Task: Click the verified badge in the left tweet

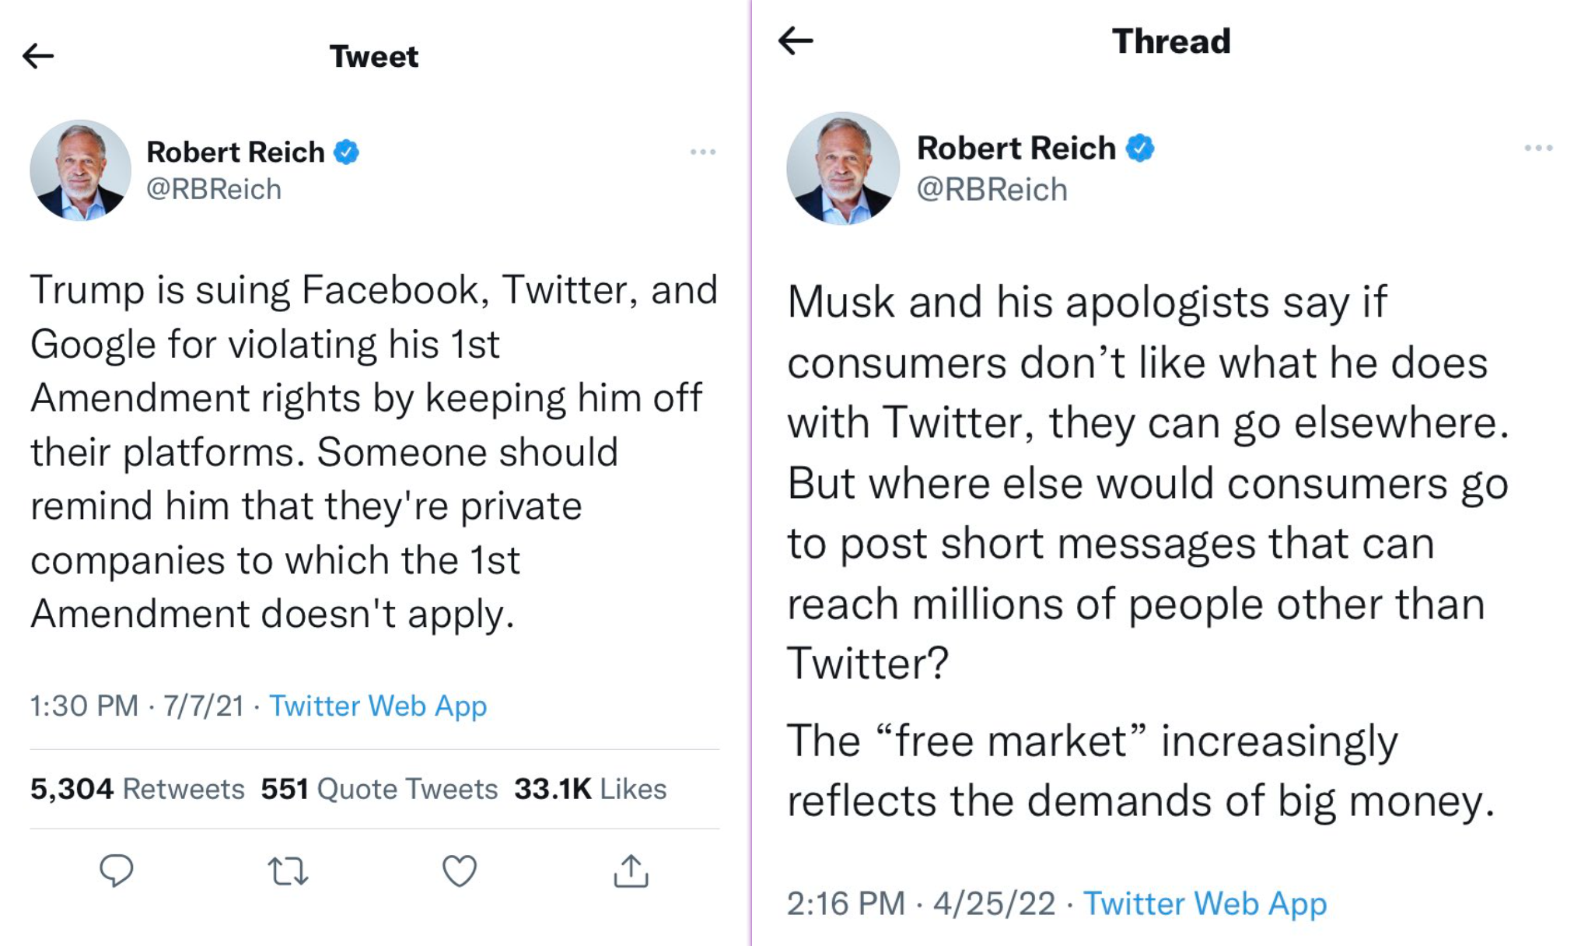Action: (x=347, y=152)
